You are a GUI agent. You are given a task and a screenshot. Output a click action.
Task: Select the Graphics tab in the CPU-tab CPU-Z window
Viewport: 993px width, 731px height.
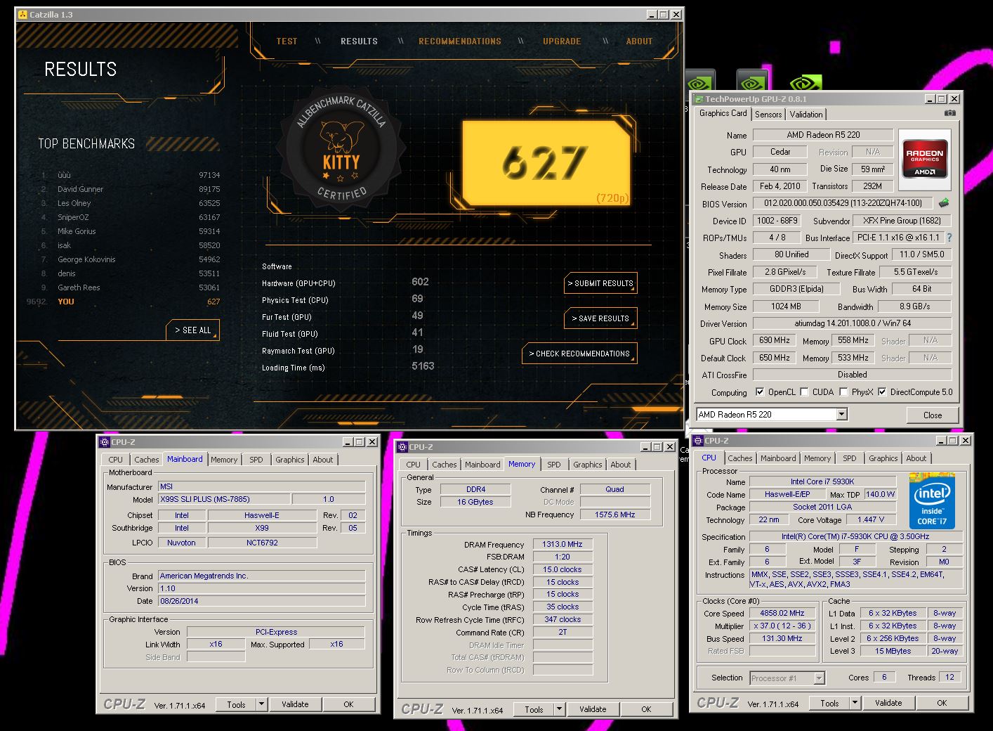(x=883, y=458)
